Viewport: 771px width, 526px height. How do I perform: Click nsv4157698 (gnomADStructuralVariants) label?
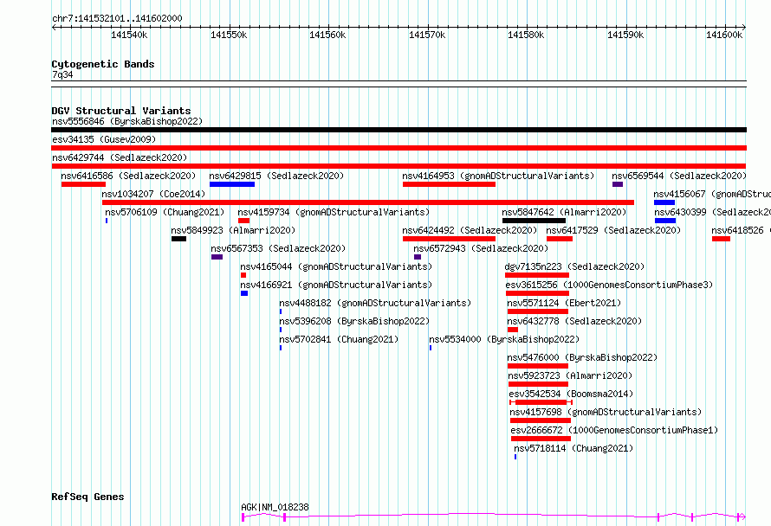(606, 412)
